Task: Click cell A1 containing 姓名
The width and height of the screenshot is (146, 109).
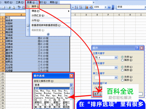Action: pyautogui.click(x=15, y=18)
